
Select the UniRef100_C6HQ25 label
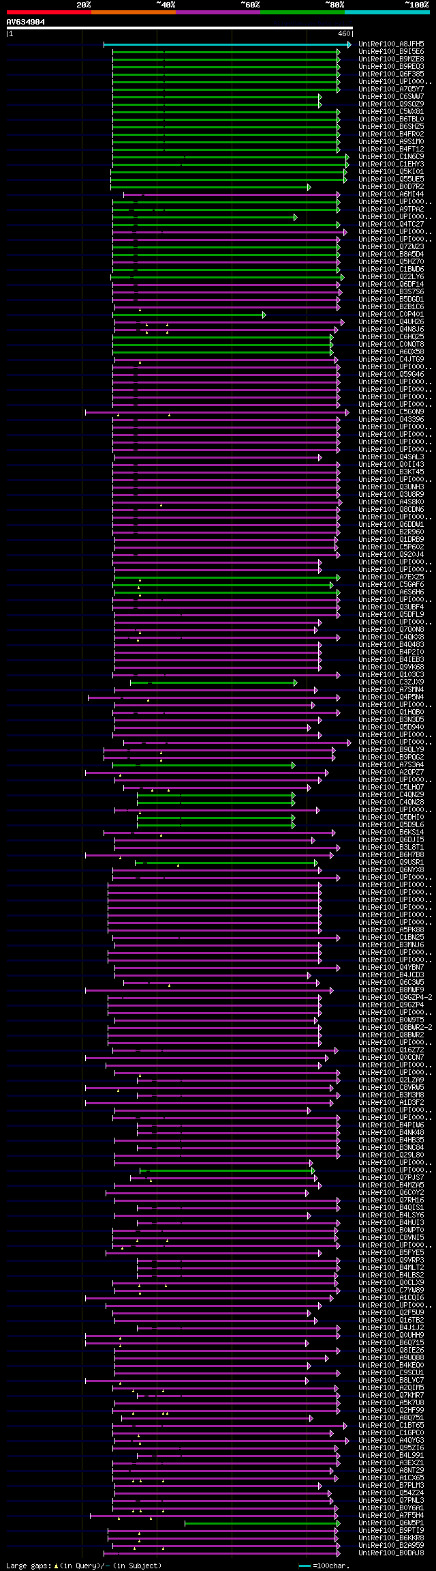pos(391,337)
